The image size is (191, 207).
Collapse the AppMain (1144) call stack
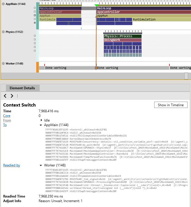pyautogui.click(x=41, y=125)
